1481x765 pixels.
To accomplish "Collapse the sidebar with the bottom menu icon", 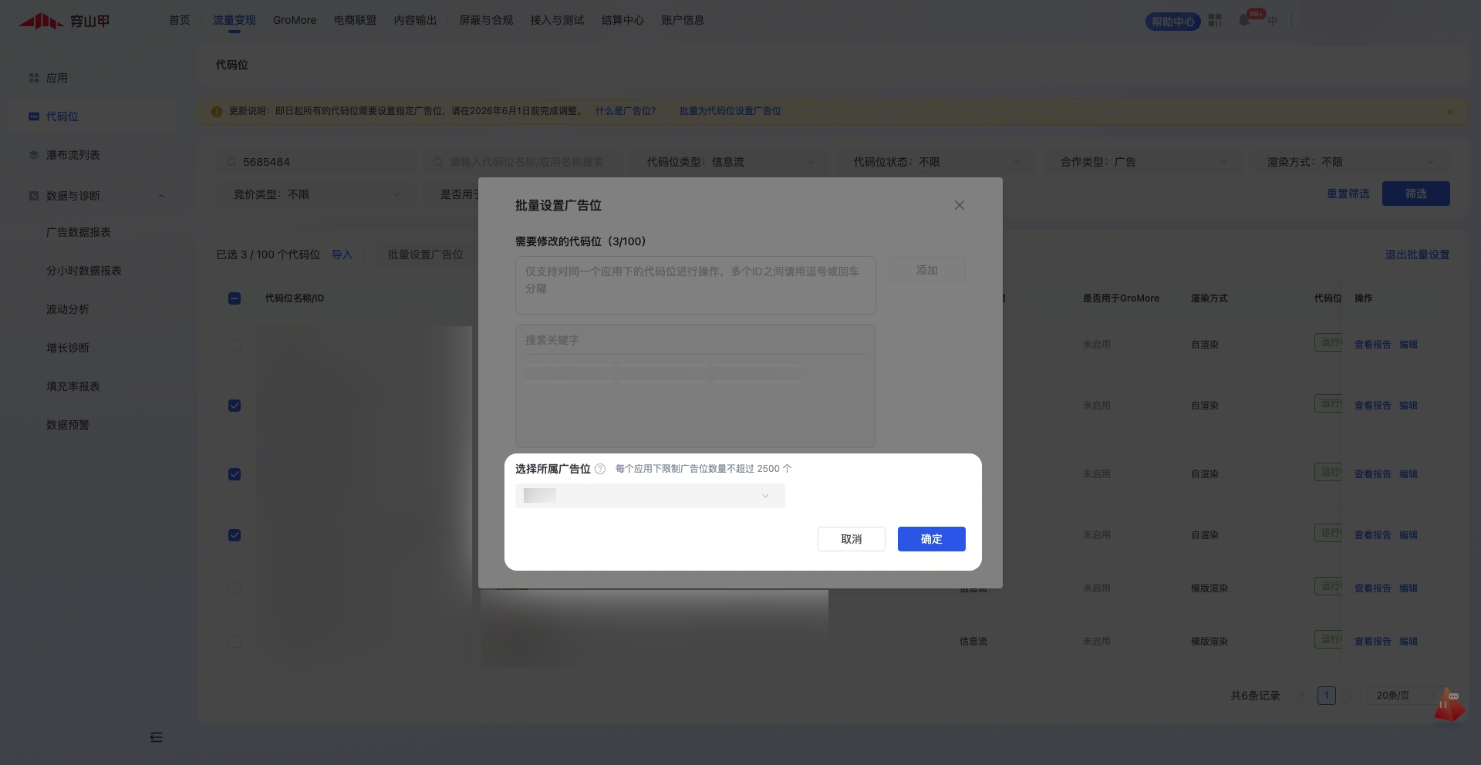I will 156,737.
